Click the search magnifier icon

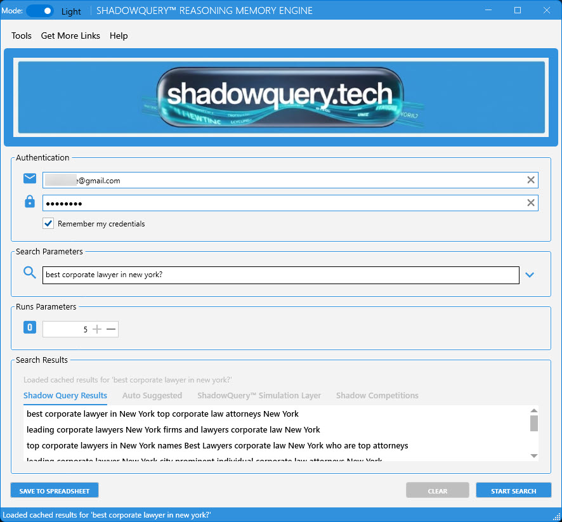pyautogui.click(x=30, y=273)
